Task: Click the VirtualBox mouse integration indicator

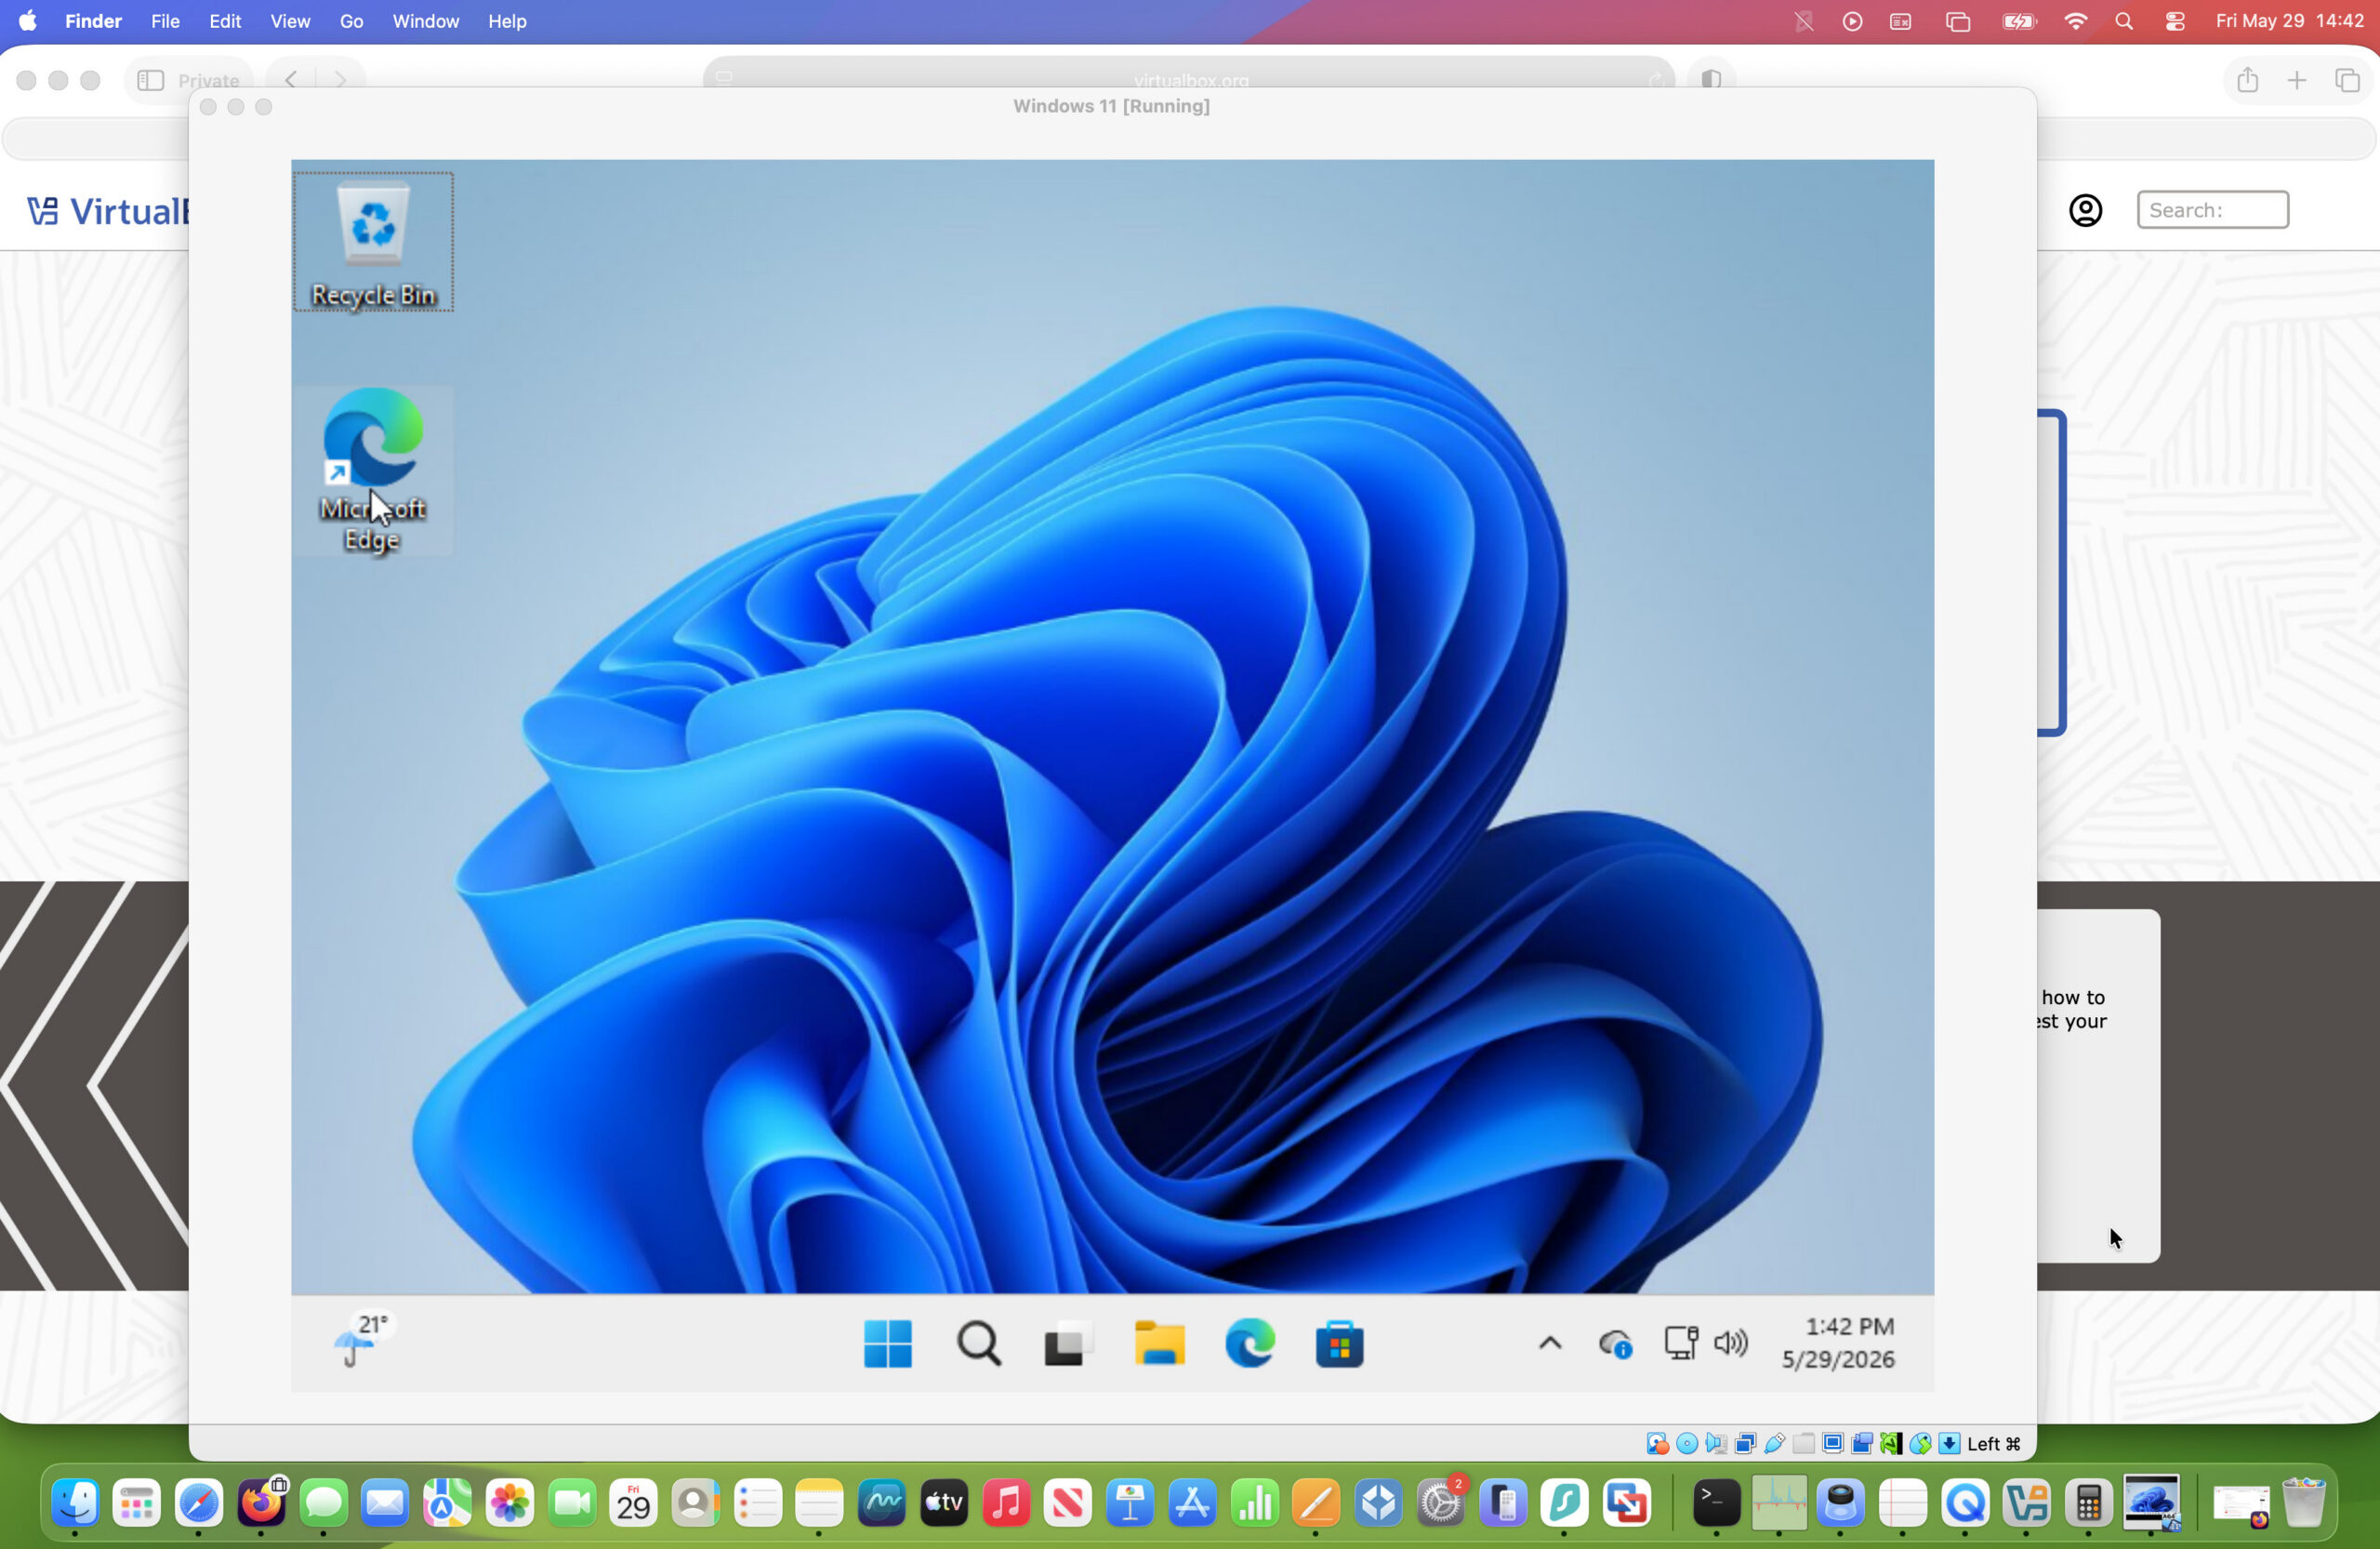Action: (x=1921, y=1443)
